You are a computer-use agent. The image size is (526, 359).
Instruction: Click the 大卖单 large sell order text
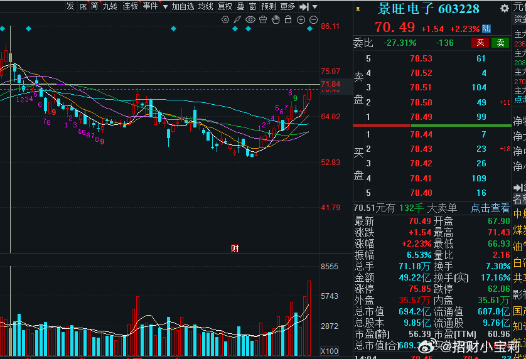(442, 208)
